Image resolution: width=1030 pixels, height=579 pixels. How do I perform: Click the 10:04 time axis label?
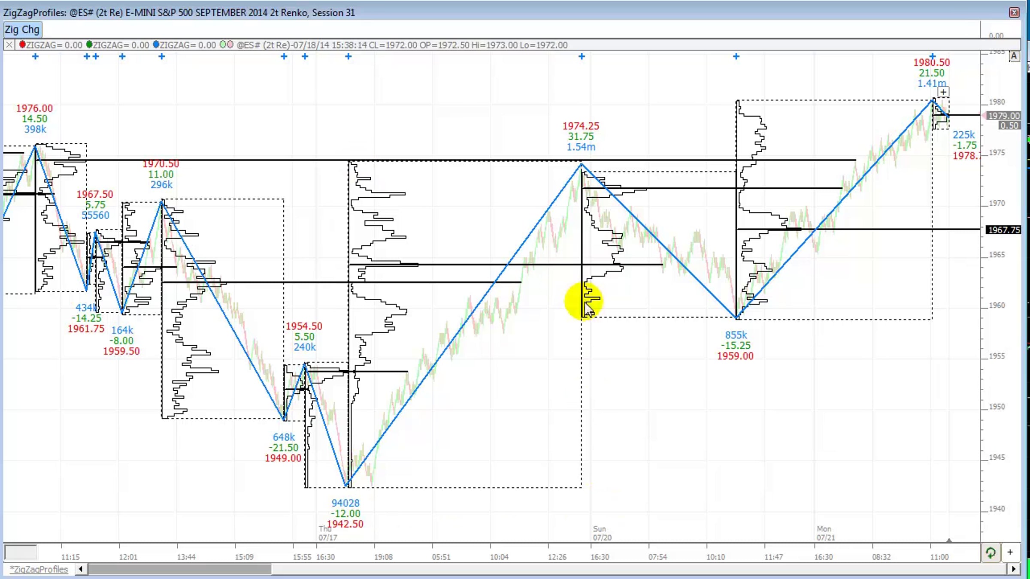(x=499, y=557)
